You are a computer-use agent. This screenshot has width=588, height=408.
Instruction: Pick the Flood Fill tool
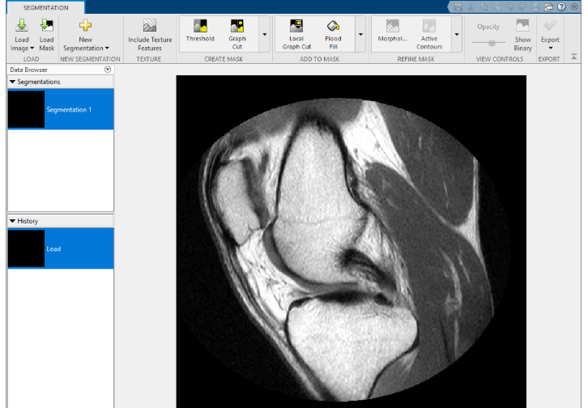click(x=333, y=34)
